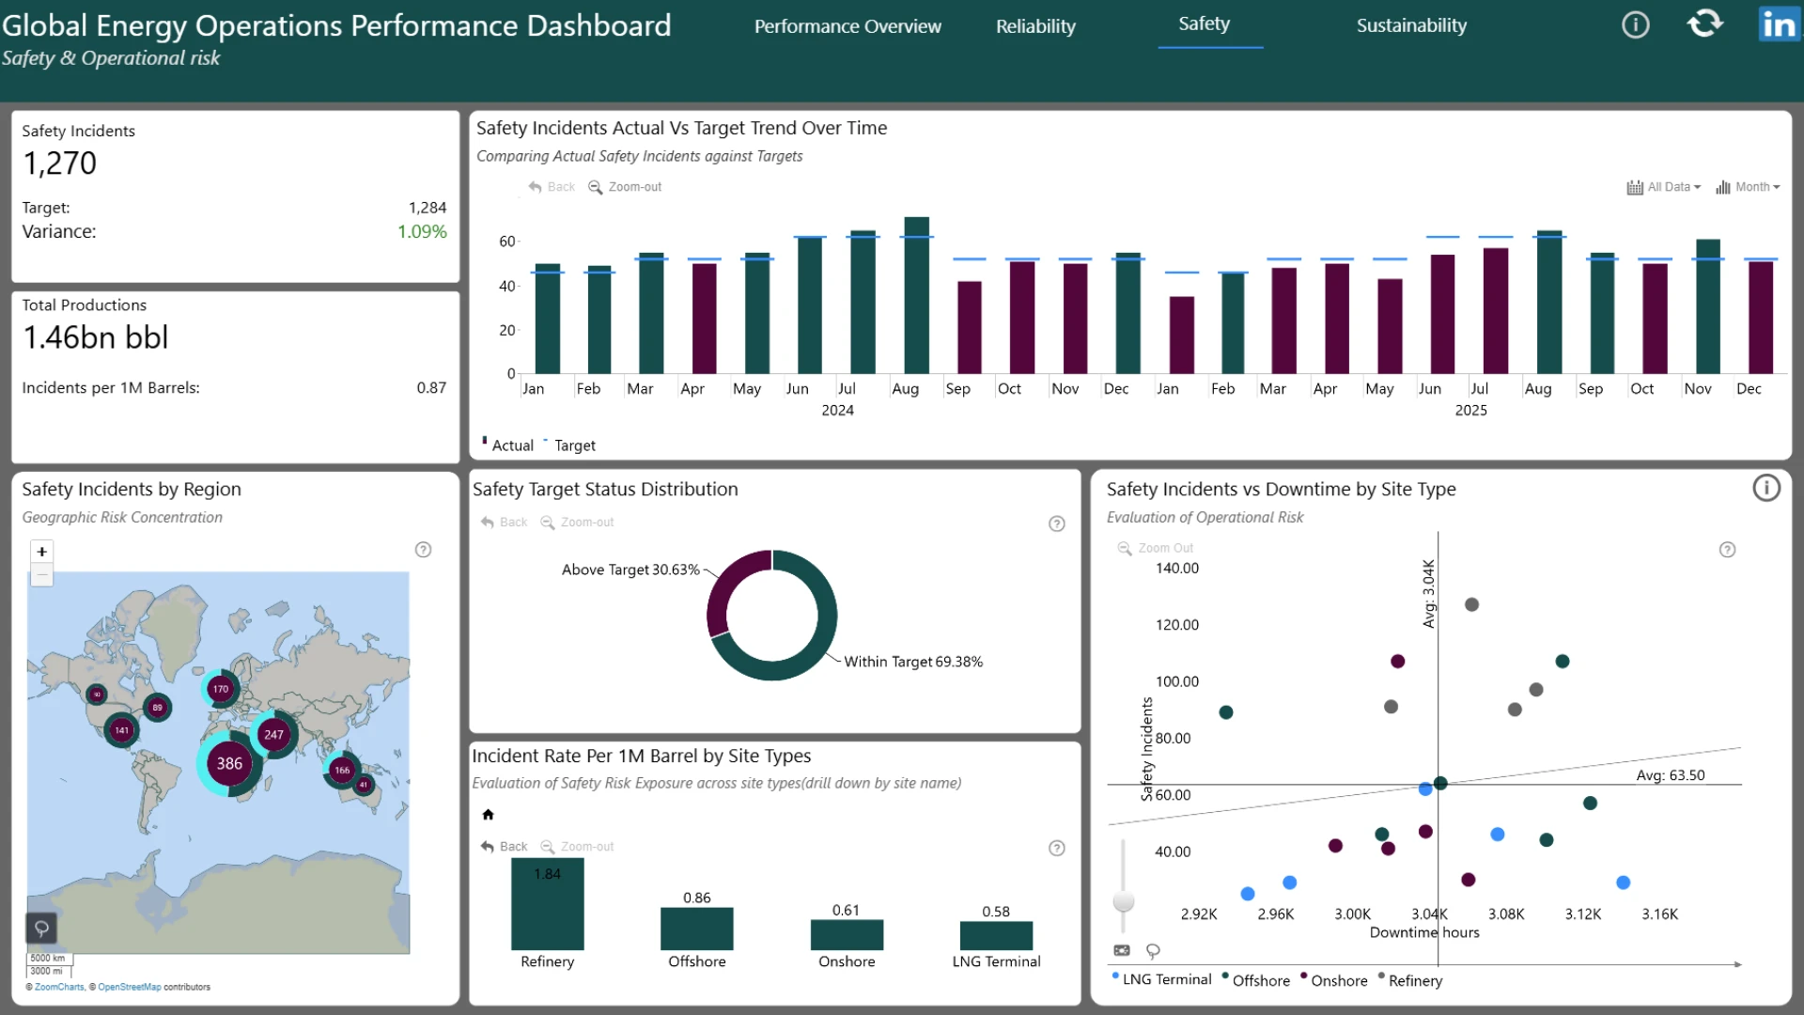Screen dimensions: 1804x1015
Task: Click the home icon in Incident Rate chart
Action: click(x=488, y=815)
